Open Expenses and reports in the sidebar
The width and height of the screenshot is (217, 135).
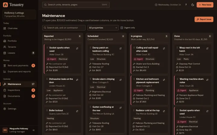(x=19, y=71)
